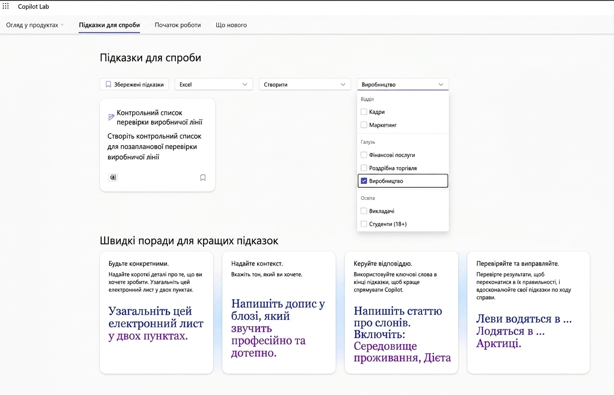The height and width of the screenshot is (395, 614).
Task: Tick the Роздрібна торгівля checkbox
Action: (364, 168)
